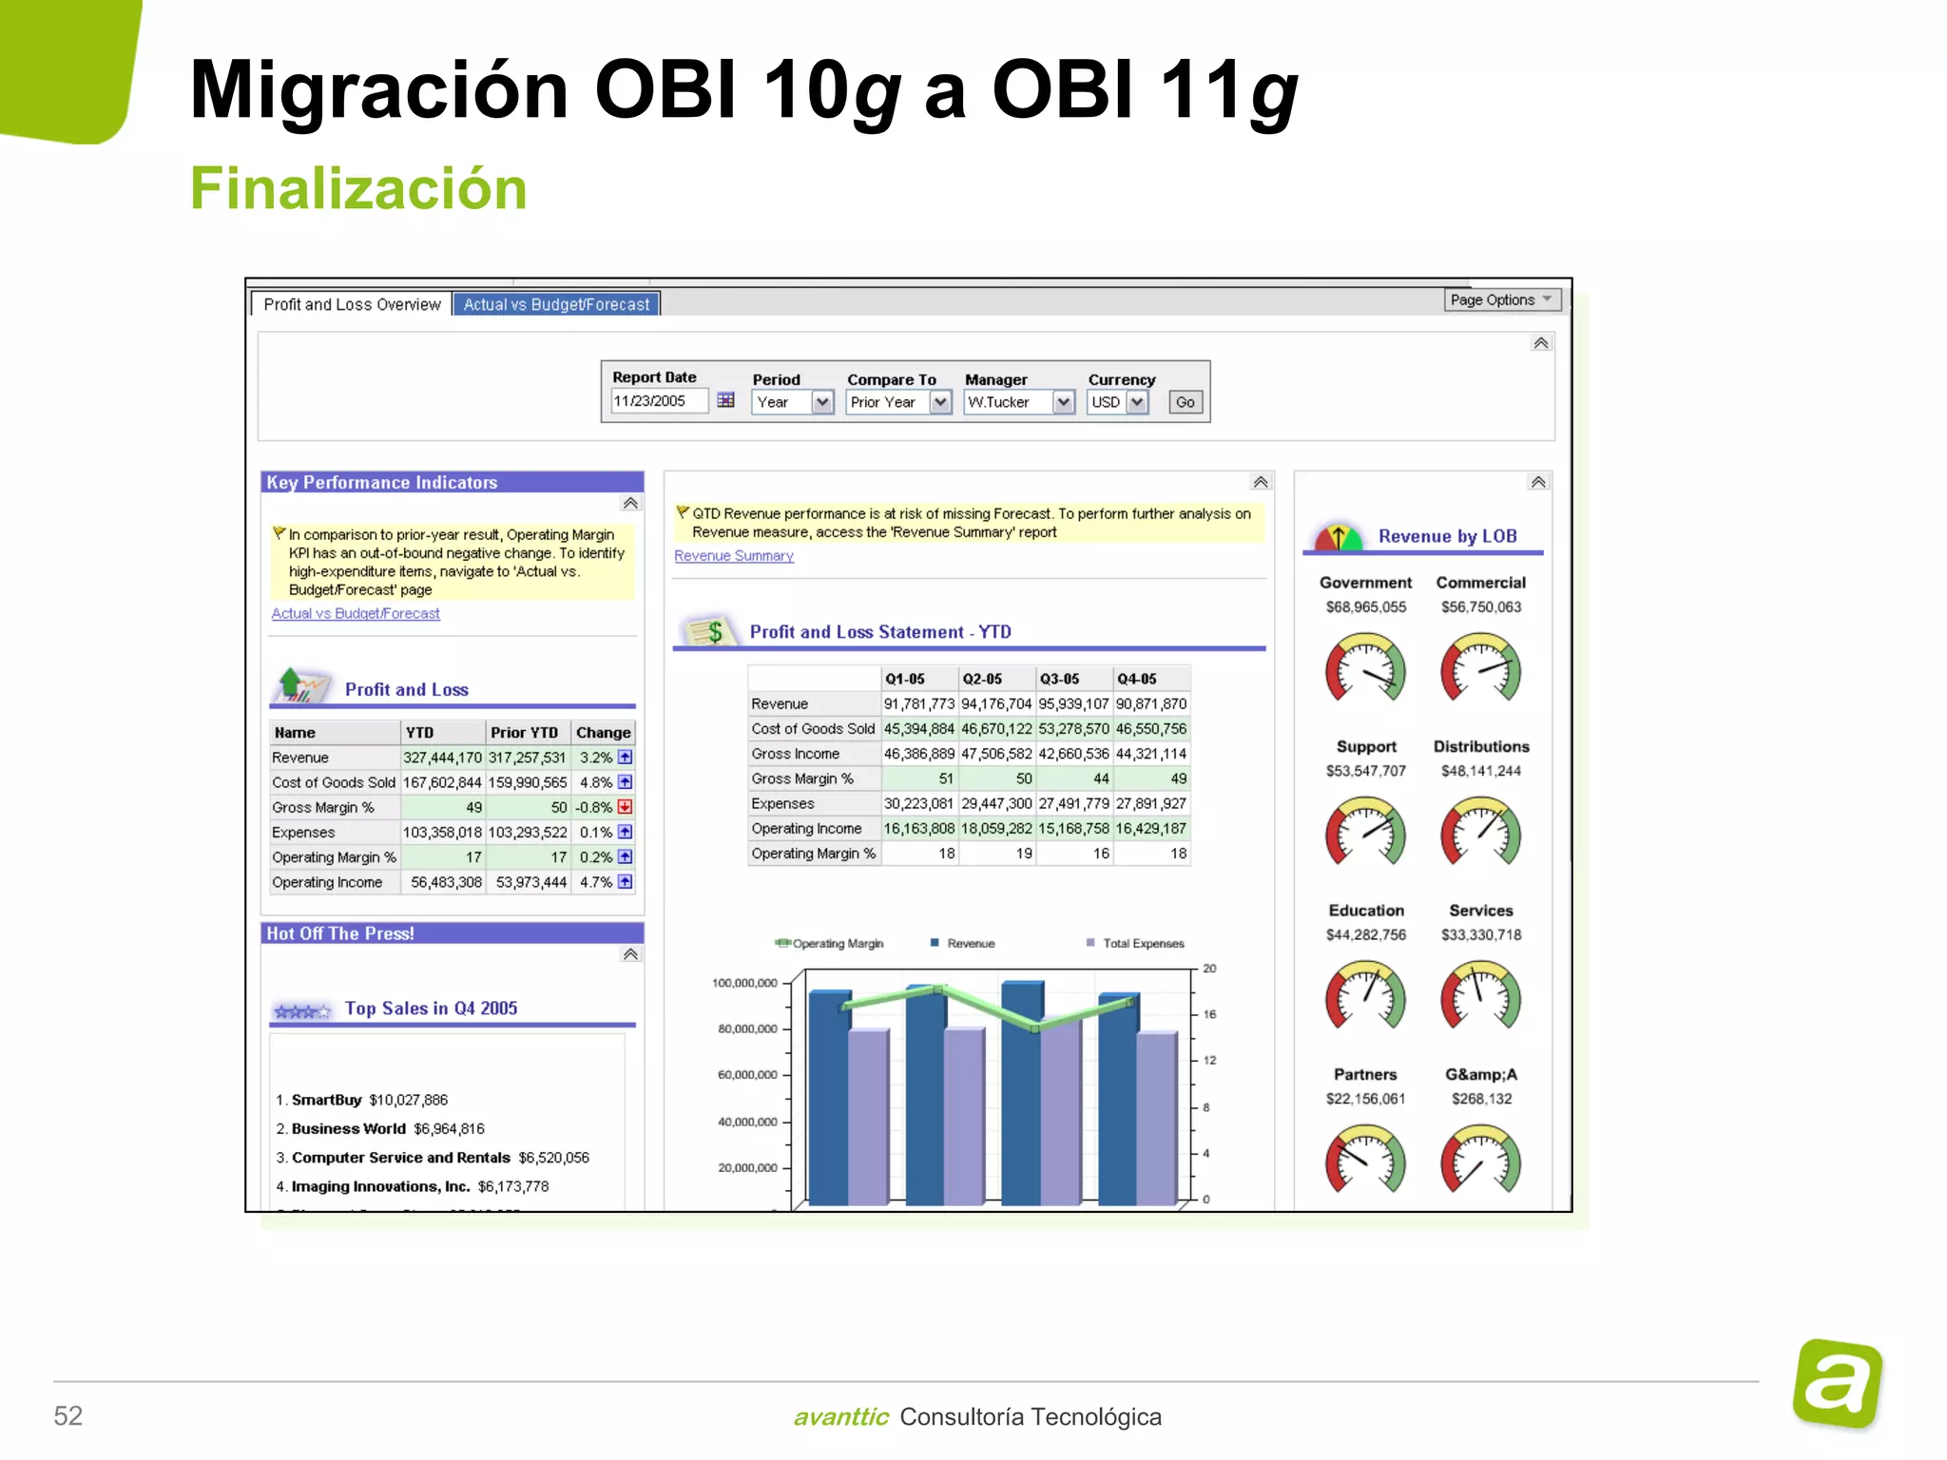The width and height of the screenshot is (1947, 1460).
Task: Collapse the Revenue by LOB section
Action: click(x=1538, y=482)
